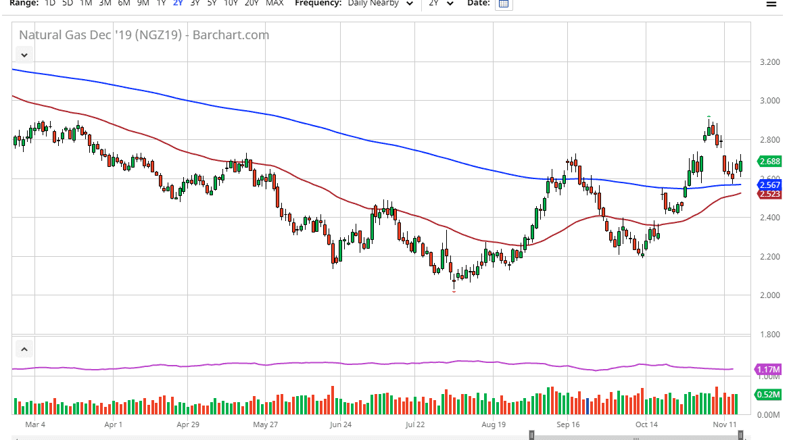
Task: Click the Natural Gas Dec '19 chart title
Action: click(143, 35)
